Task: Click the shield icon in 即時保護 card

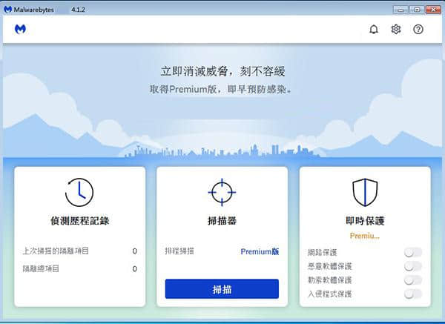Action: coord(365,192)
